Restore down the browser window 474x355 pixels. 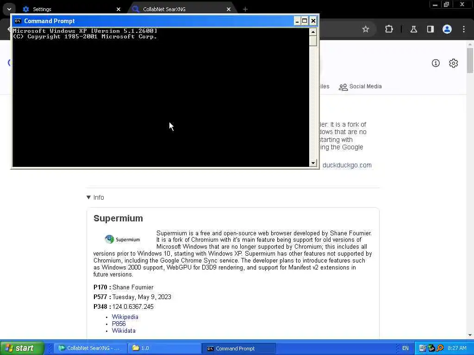point(447,4)
